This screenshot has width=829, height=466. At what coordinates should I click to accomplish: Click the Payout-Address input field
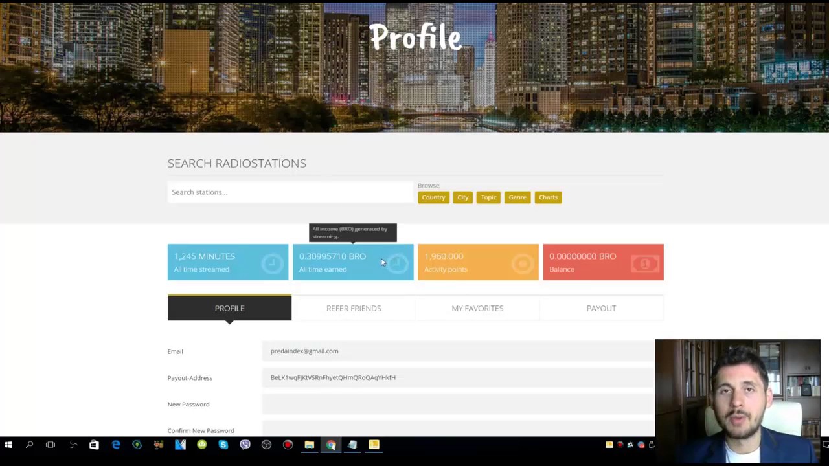click(x=459, y=377)
